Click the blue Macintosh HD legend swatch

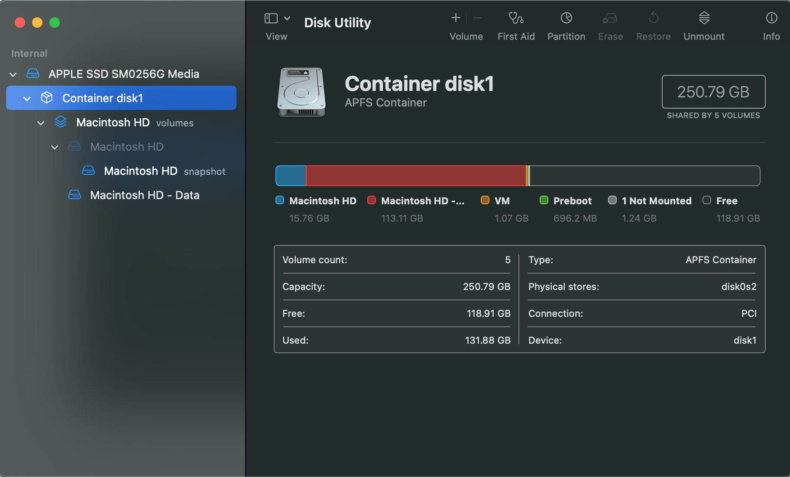[280, 200]
